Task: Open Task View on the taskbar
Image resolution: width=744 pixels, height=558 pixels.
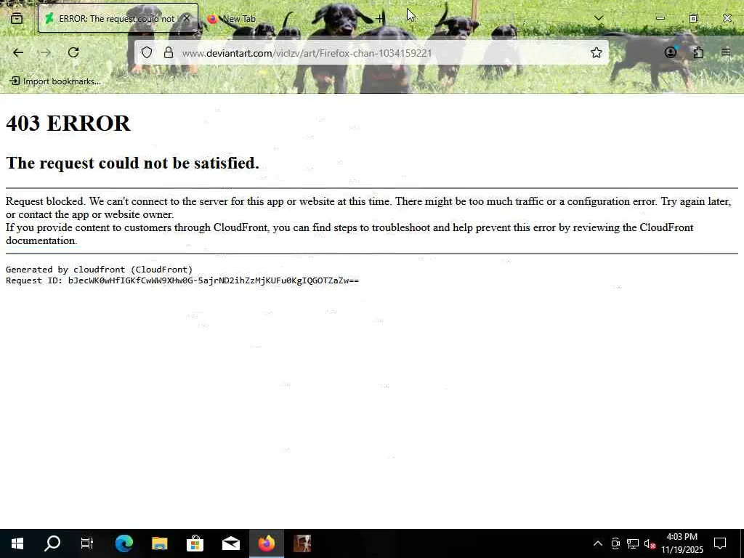Action: (87, 543)
